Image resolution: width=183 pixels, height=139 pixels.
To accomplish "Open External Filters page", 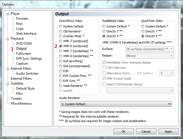I will (x=21, y=79).
